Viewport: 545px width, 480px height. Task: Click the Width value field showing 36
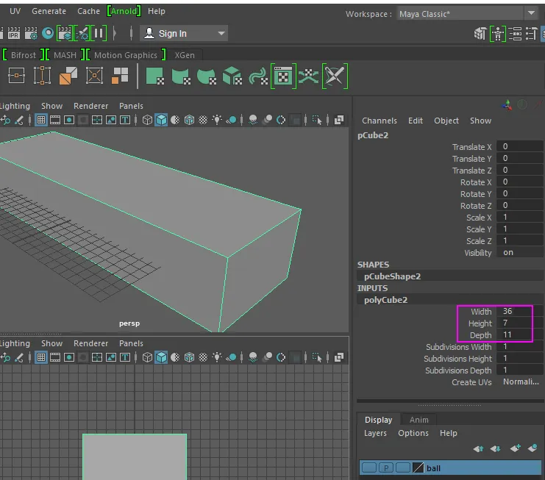click(520, 311)
